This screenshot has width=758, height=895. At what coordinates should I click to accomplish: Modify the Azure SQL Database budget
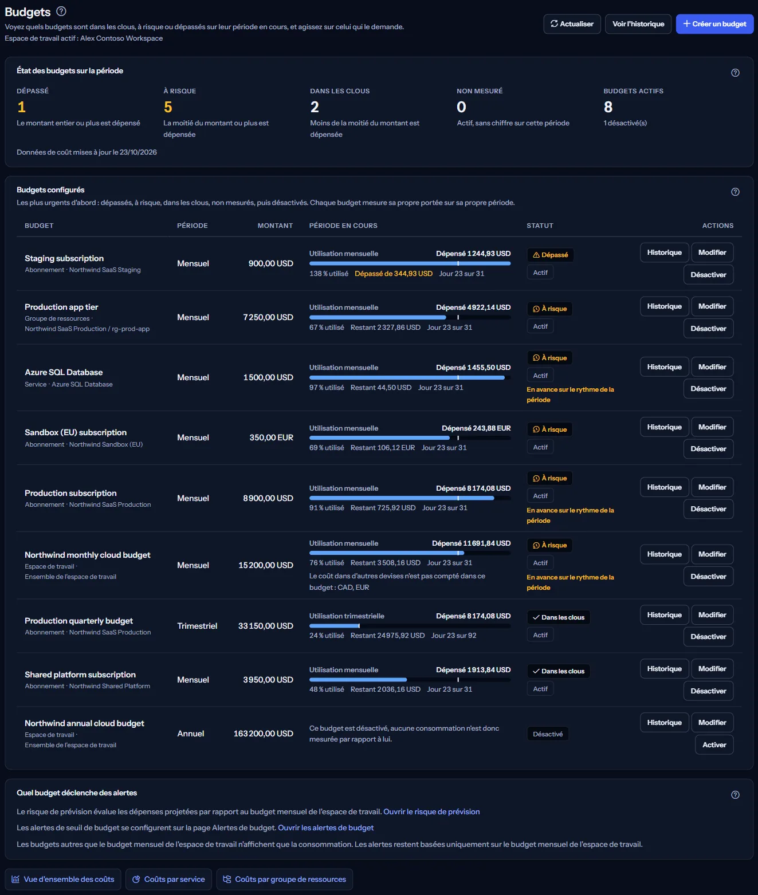pos(712,367)
